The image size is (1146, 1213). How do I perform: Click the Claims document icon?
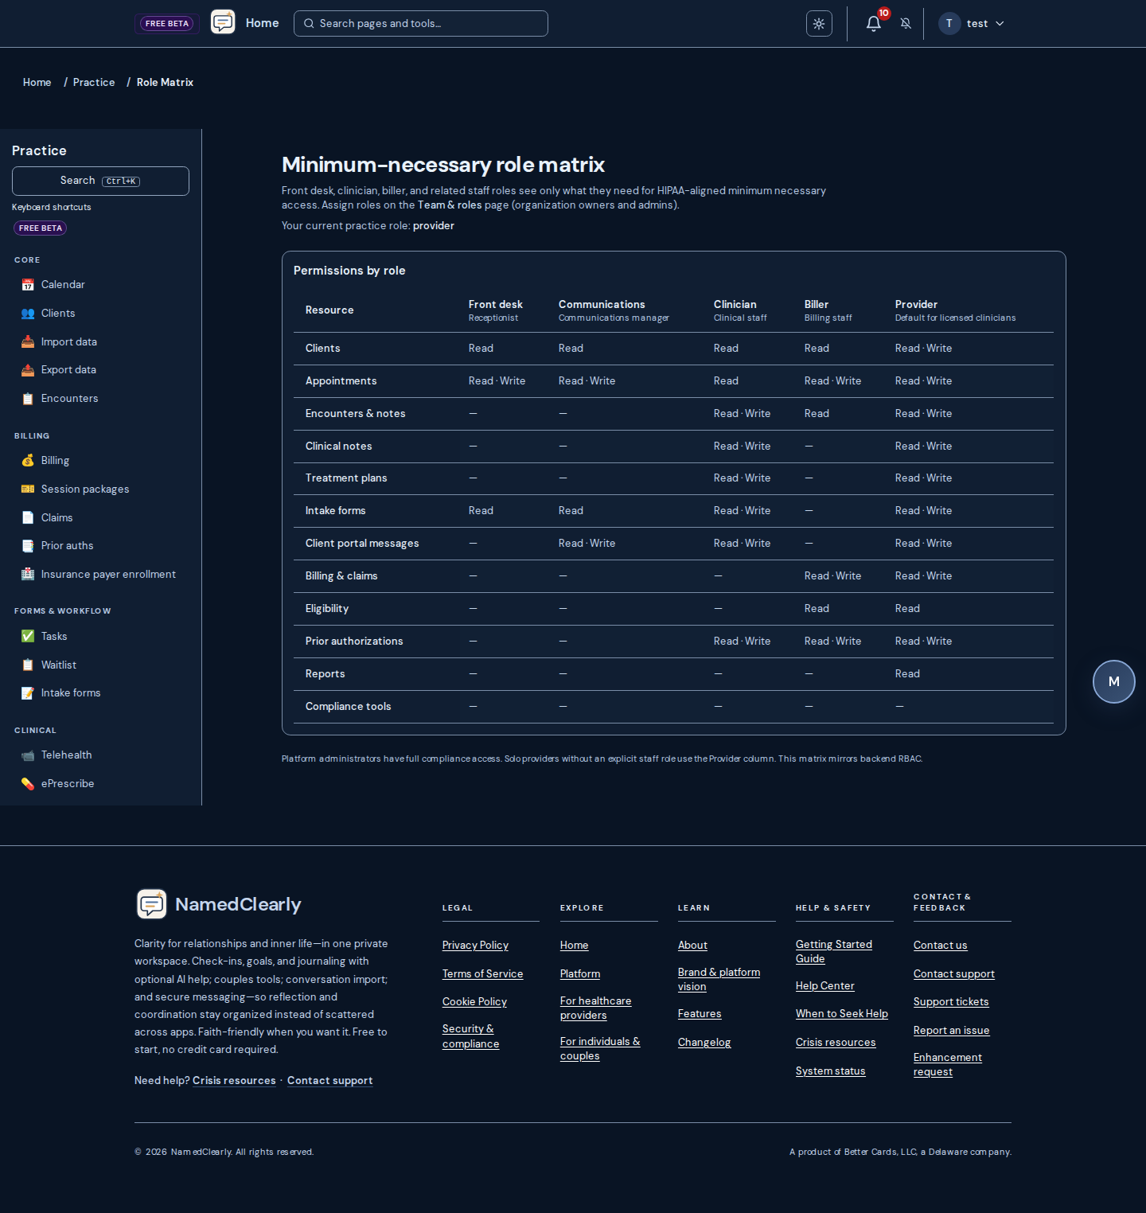click(x=28, y=518)
